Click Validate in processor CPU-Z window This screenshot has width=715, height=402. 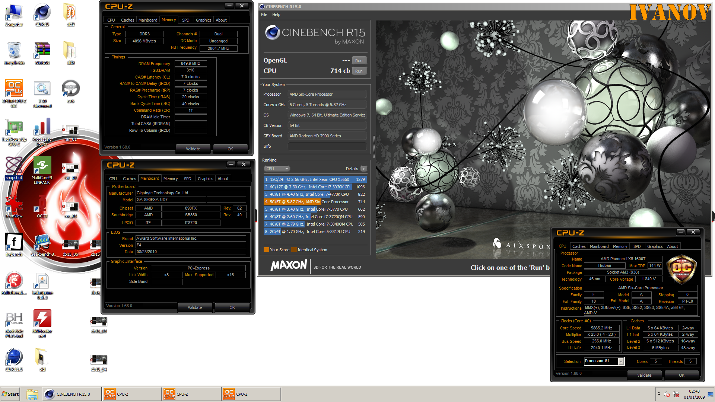point(644,375)
